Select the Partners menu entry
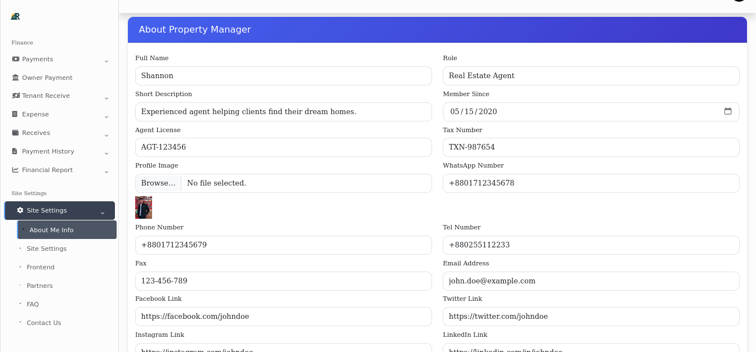 [x=39, y=286]
